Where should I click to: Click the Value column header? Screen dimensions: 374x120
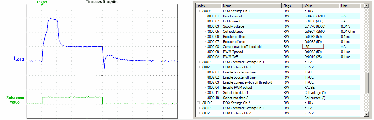(321, 6)
